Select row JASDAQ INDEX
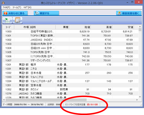The image size is (144, 115). tap(70, 40)
